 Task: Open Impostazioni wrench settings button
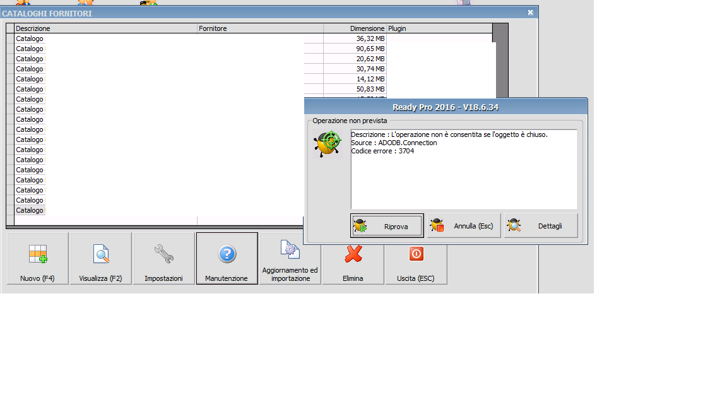tap(163, 258)
